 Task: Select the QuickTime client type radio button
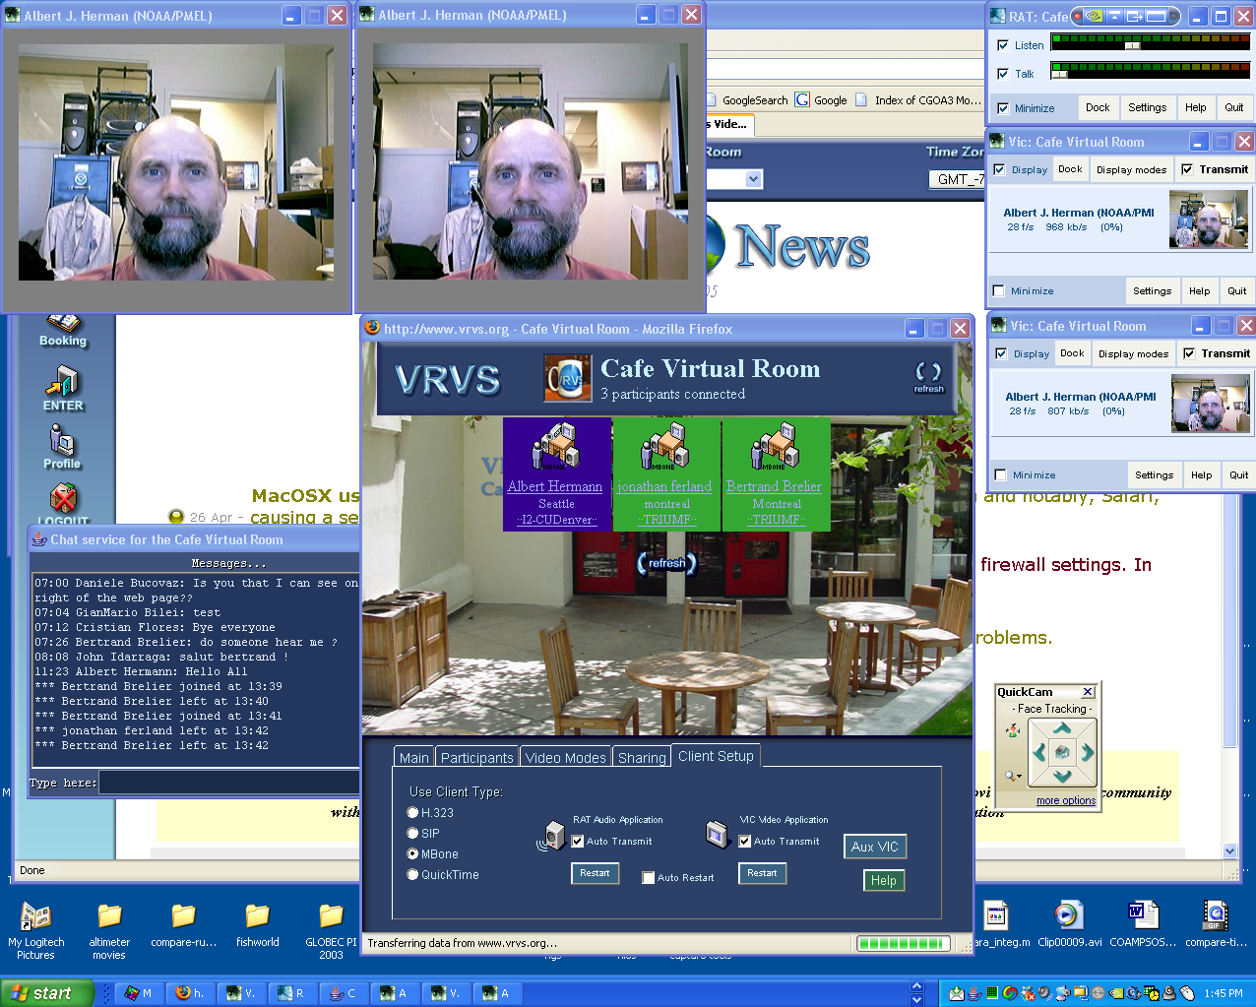pyautogui.click(x=413, y=875)
